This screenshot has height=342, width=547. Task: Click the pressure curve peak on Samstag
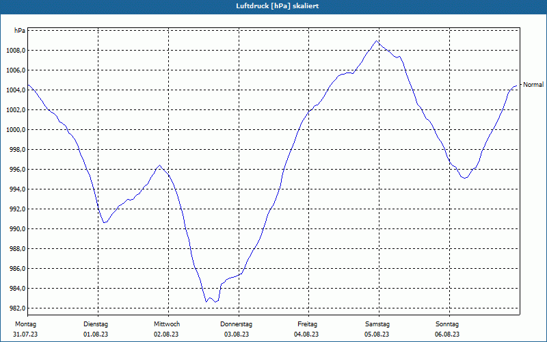tap(377, 40)
